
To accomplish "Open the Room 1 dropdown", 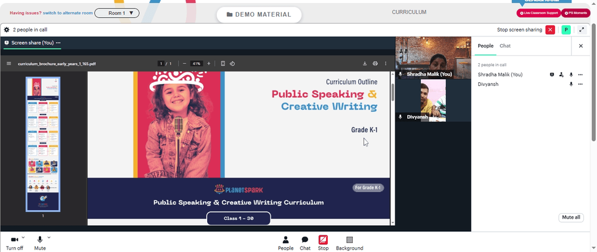I will [x=117, y=13].
